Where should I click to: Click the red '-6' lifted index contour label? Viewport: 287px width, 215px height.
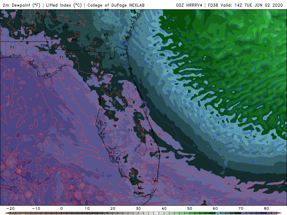point(7,96)
